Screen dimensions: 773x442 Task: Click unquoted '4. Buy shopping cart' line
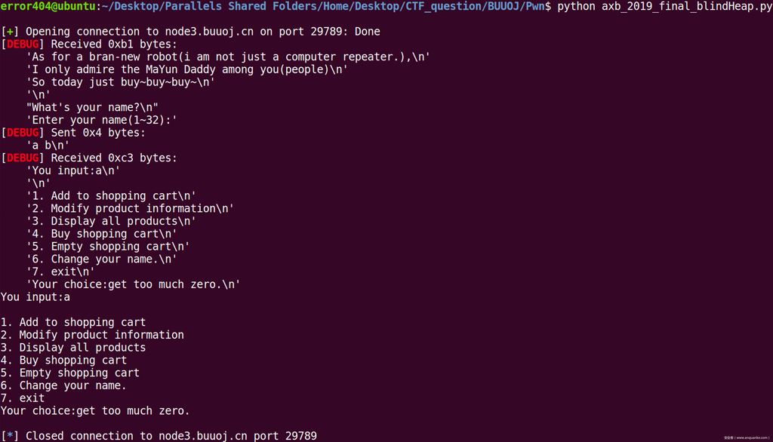(x=63, y=361)
